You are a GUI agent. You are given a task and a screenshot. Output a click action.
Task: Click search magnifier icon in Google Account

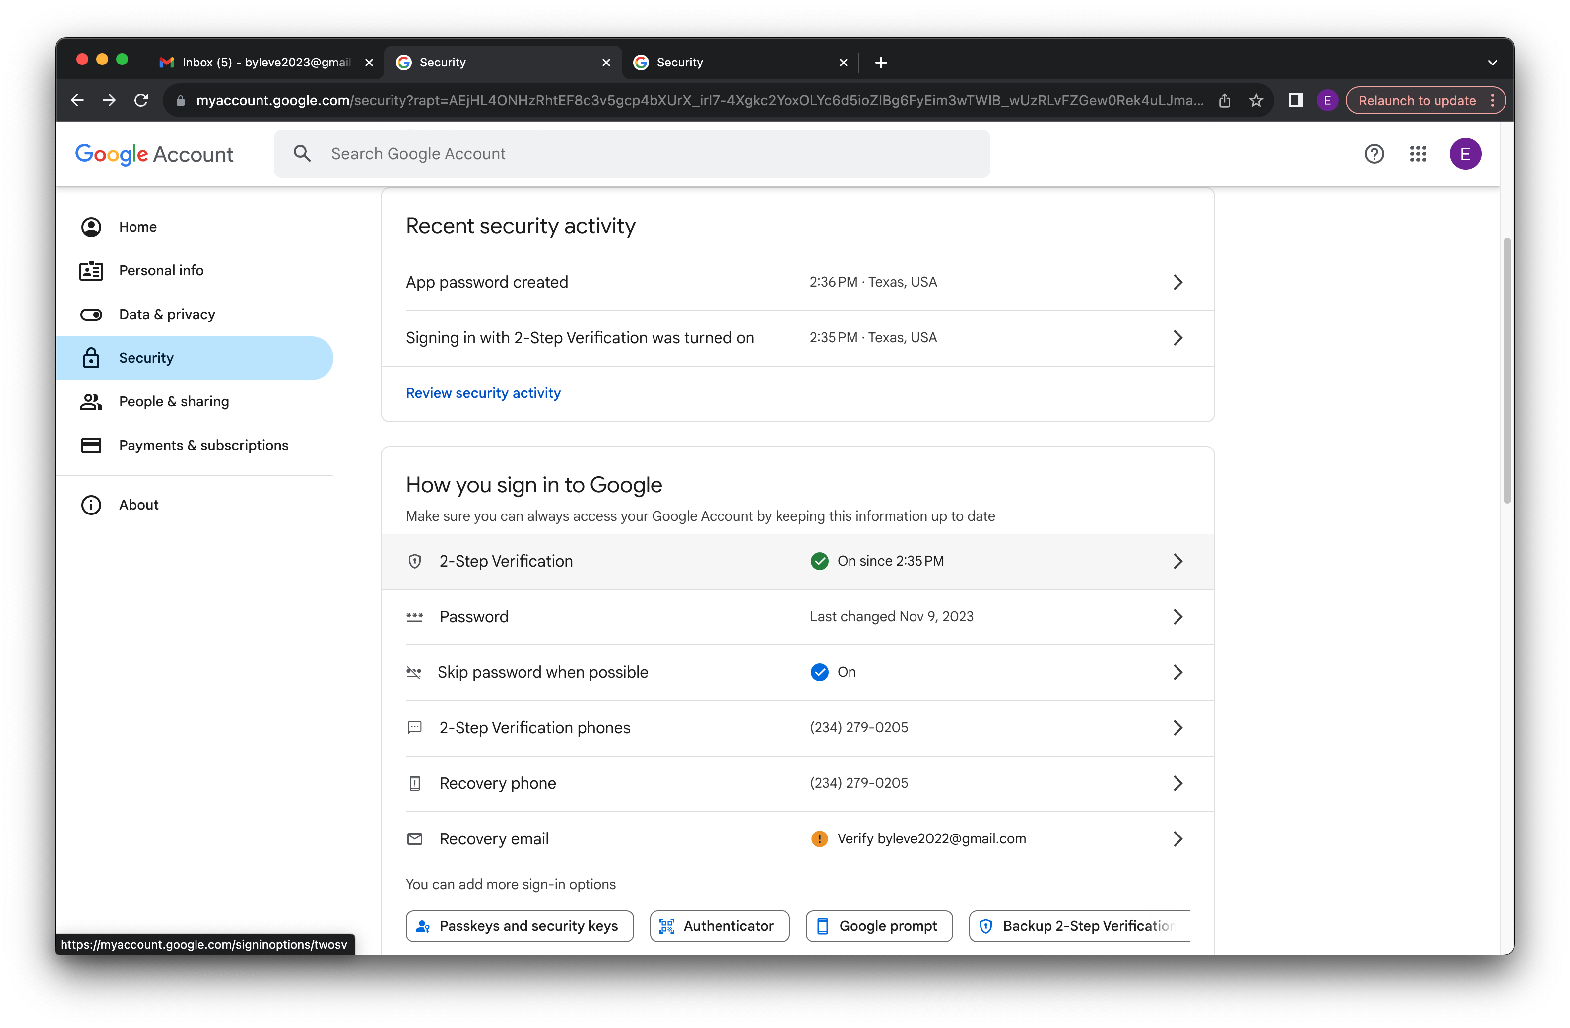click(x=302, y=154)
